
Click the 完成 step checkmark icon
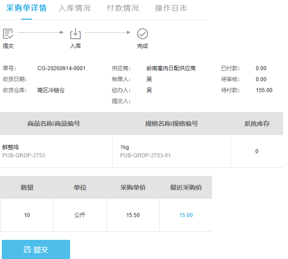[142, 34]
